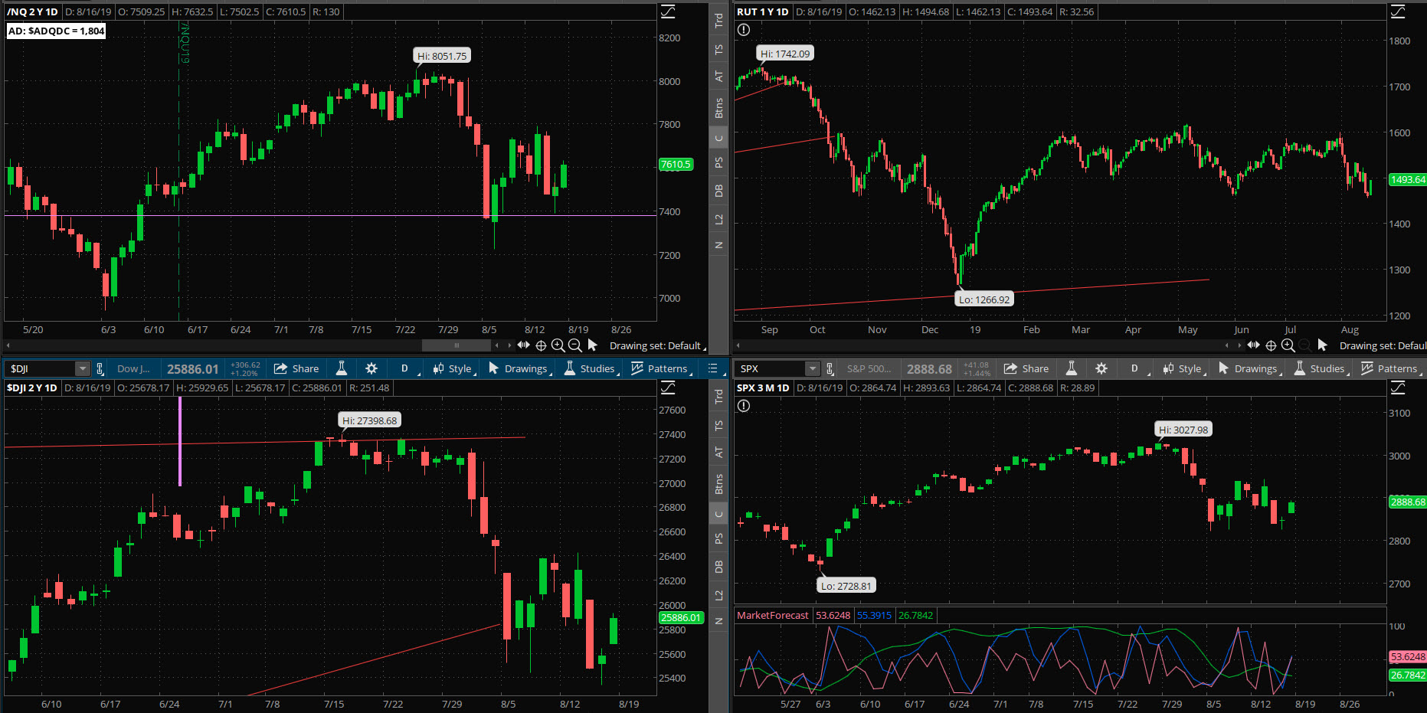Open PS side tab next to /NQ chart

(x=718, y=162)
